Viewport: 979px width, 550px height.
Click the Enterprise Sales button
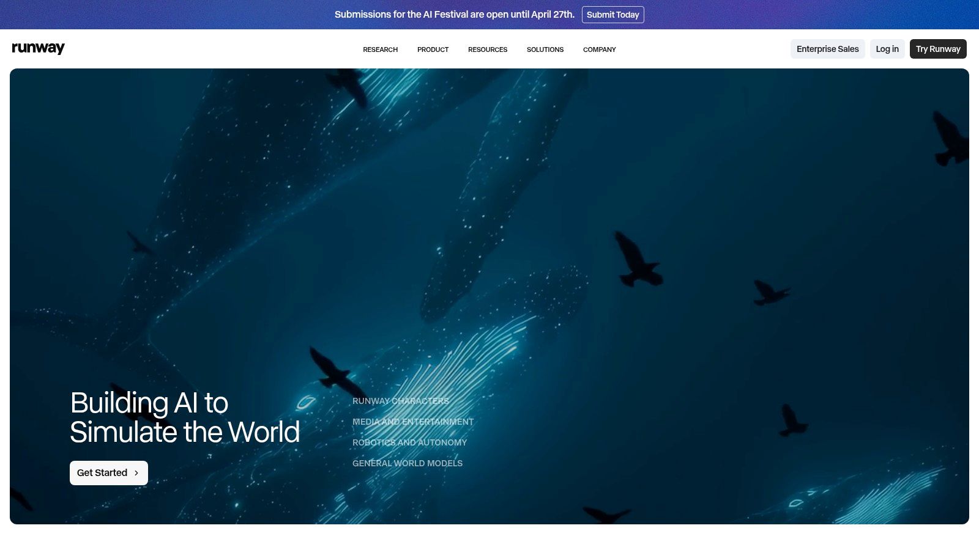click(x=827, y=49)
